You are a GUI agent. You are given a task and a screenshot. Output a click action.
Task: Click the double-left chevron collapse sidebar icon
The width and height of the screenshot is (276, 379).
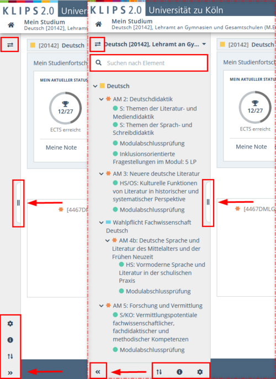pyautogui.click(x=98, y=372)
